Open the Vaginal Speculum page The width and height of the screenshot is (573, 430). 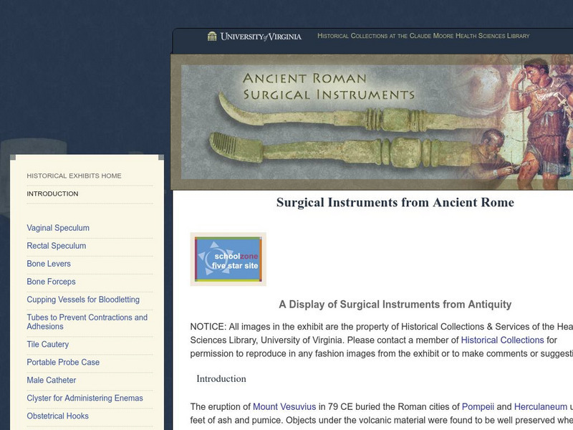(x=58, y=228)
